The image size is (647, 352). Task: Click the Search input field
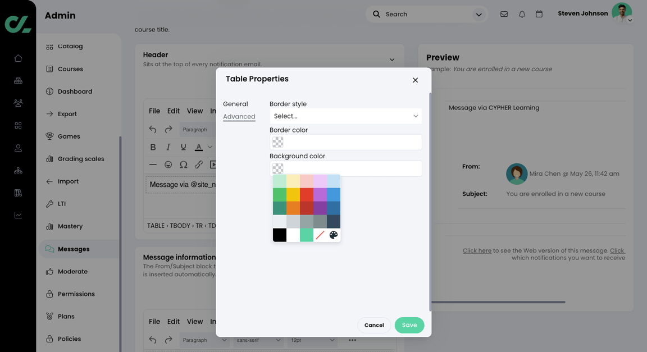click(427, 15)
